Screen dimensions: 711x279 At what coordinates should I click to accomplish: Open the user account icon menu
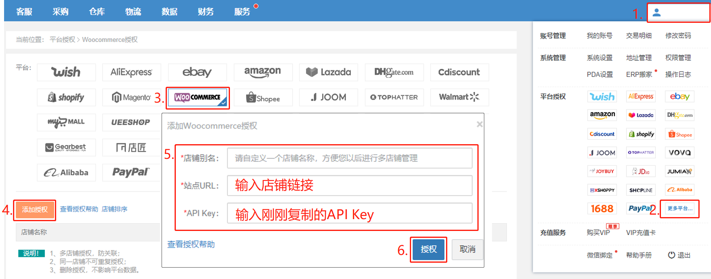(x=656, y=13)
